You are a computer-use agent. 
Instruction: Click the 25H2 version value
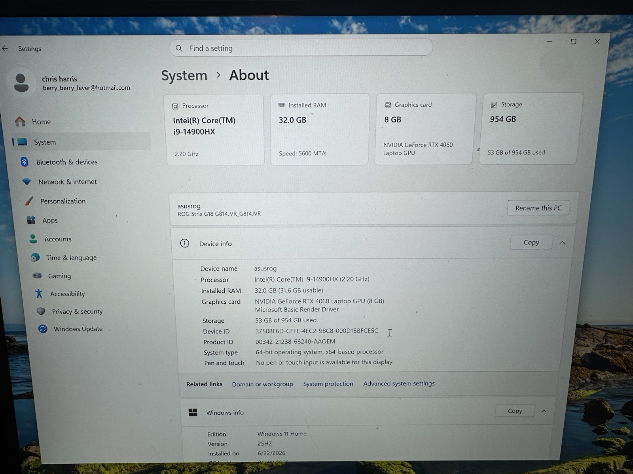[265, 444]
